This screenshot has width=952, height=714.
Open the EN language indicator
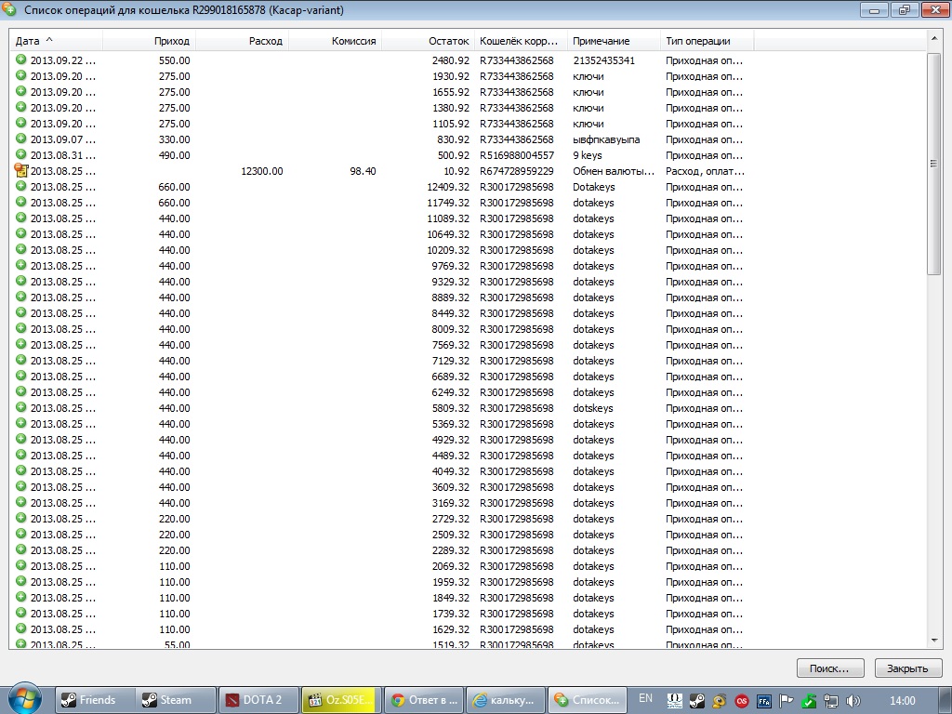pyautogui.click(x=645, y=698)
